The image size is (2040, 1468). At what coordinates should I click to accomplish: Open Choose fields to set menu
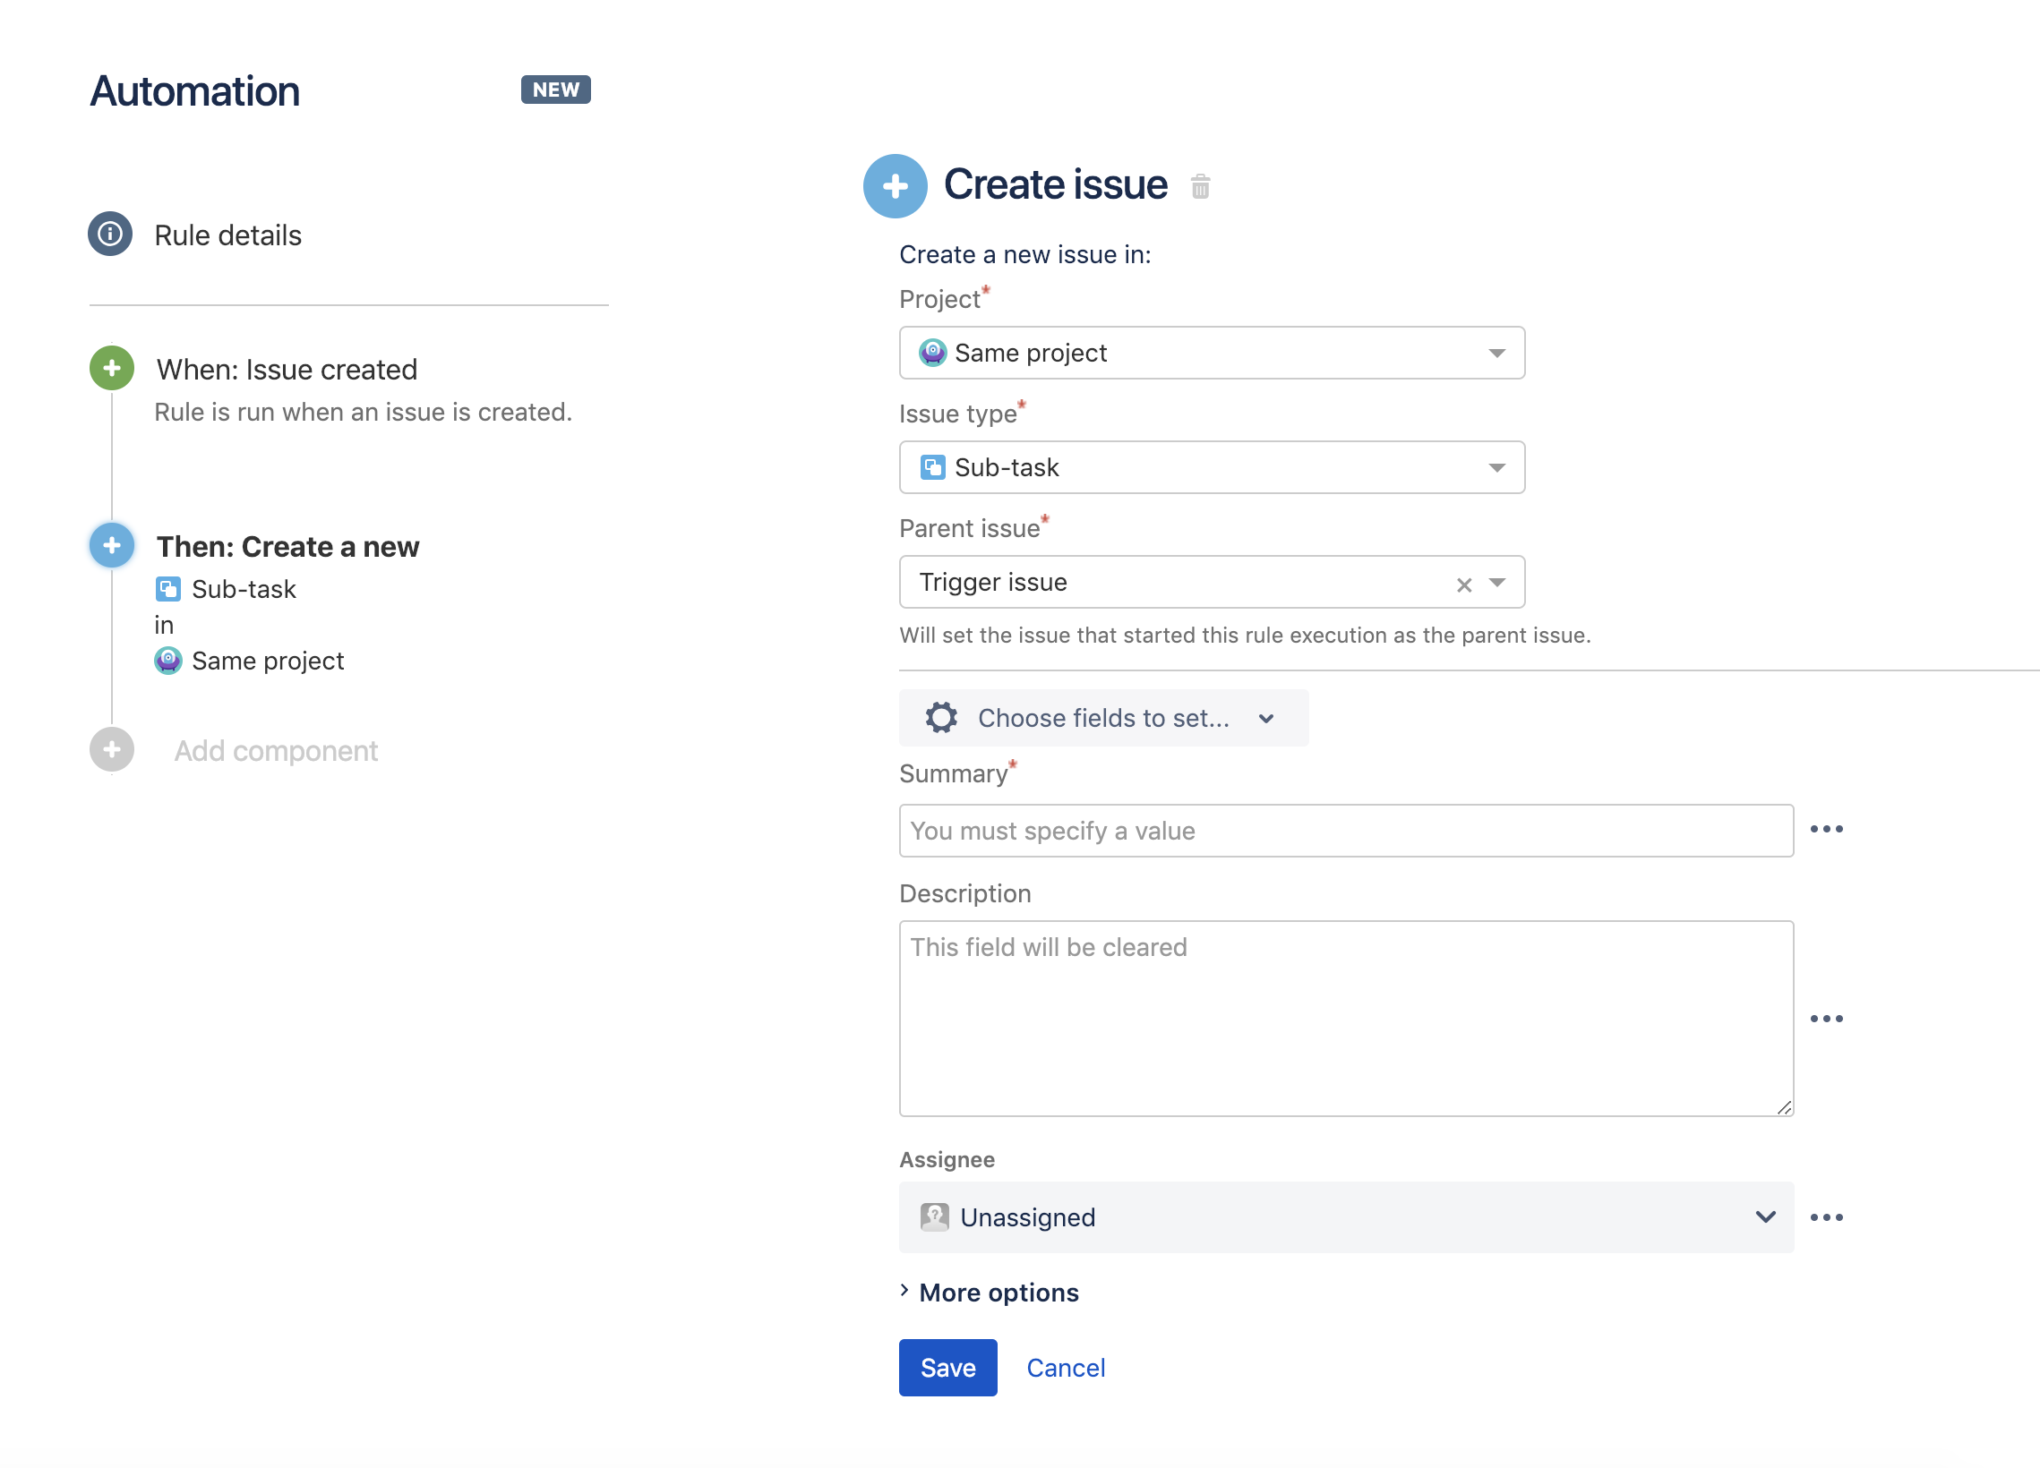tap(1102, 718)
